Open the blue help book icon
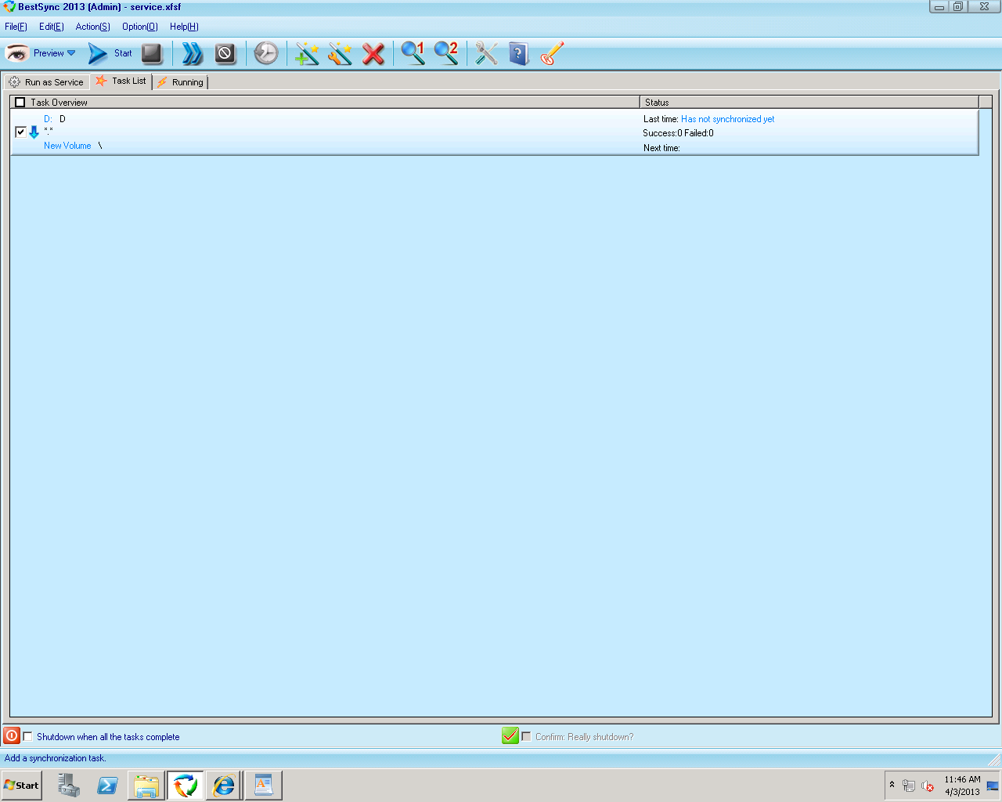The image size is (1002, 802). pos(518,53)
